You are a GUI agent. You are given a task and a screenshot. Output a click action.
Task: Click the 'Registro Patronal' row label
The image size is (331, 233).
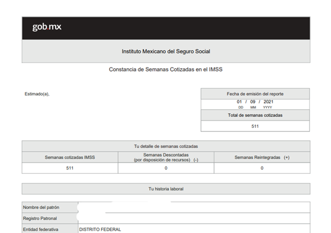40,218
